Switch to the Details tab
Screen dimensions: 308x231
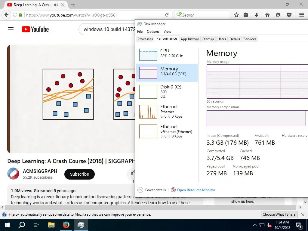tap(235, 39)
